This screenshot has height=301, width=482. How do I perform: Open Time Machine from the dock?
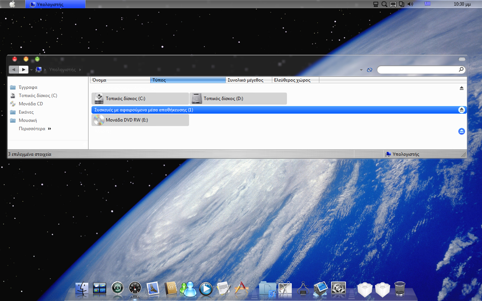coord(117,289)
